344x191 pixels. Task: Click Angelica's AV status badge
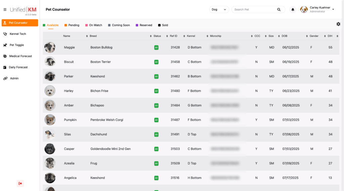point(156,178)
